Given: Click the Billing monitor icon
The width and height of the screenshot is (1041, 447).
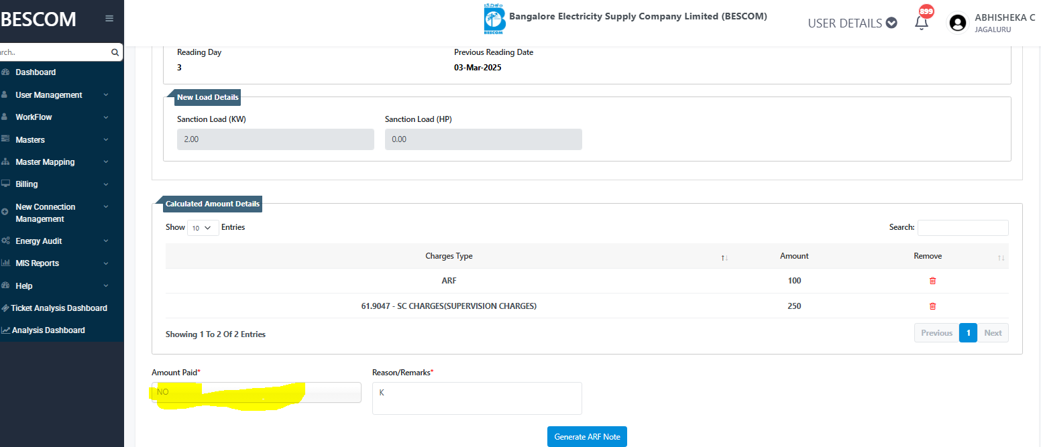Looking at the screenshot, I should coord(5,184).
